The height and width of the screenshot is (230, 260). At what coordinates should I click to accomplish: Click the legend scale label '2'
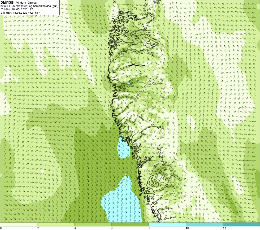(38, 228)
